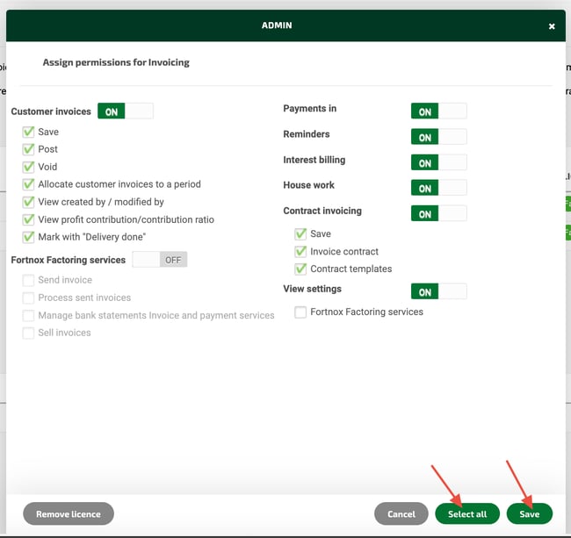Uncheck the Save checkbox under Customer invoices
The width and height of the screenshot is (571, 538).
point(29,132)
